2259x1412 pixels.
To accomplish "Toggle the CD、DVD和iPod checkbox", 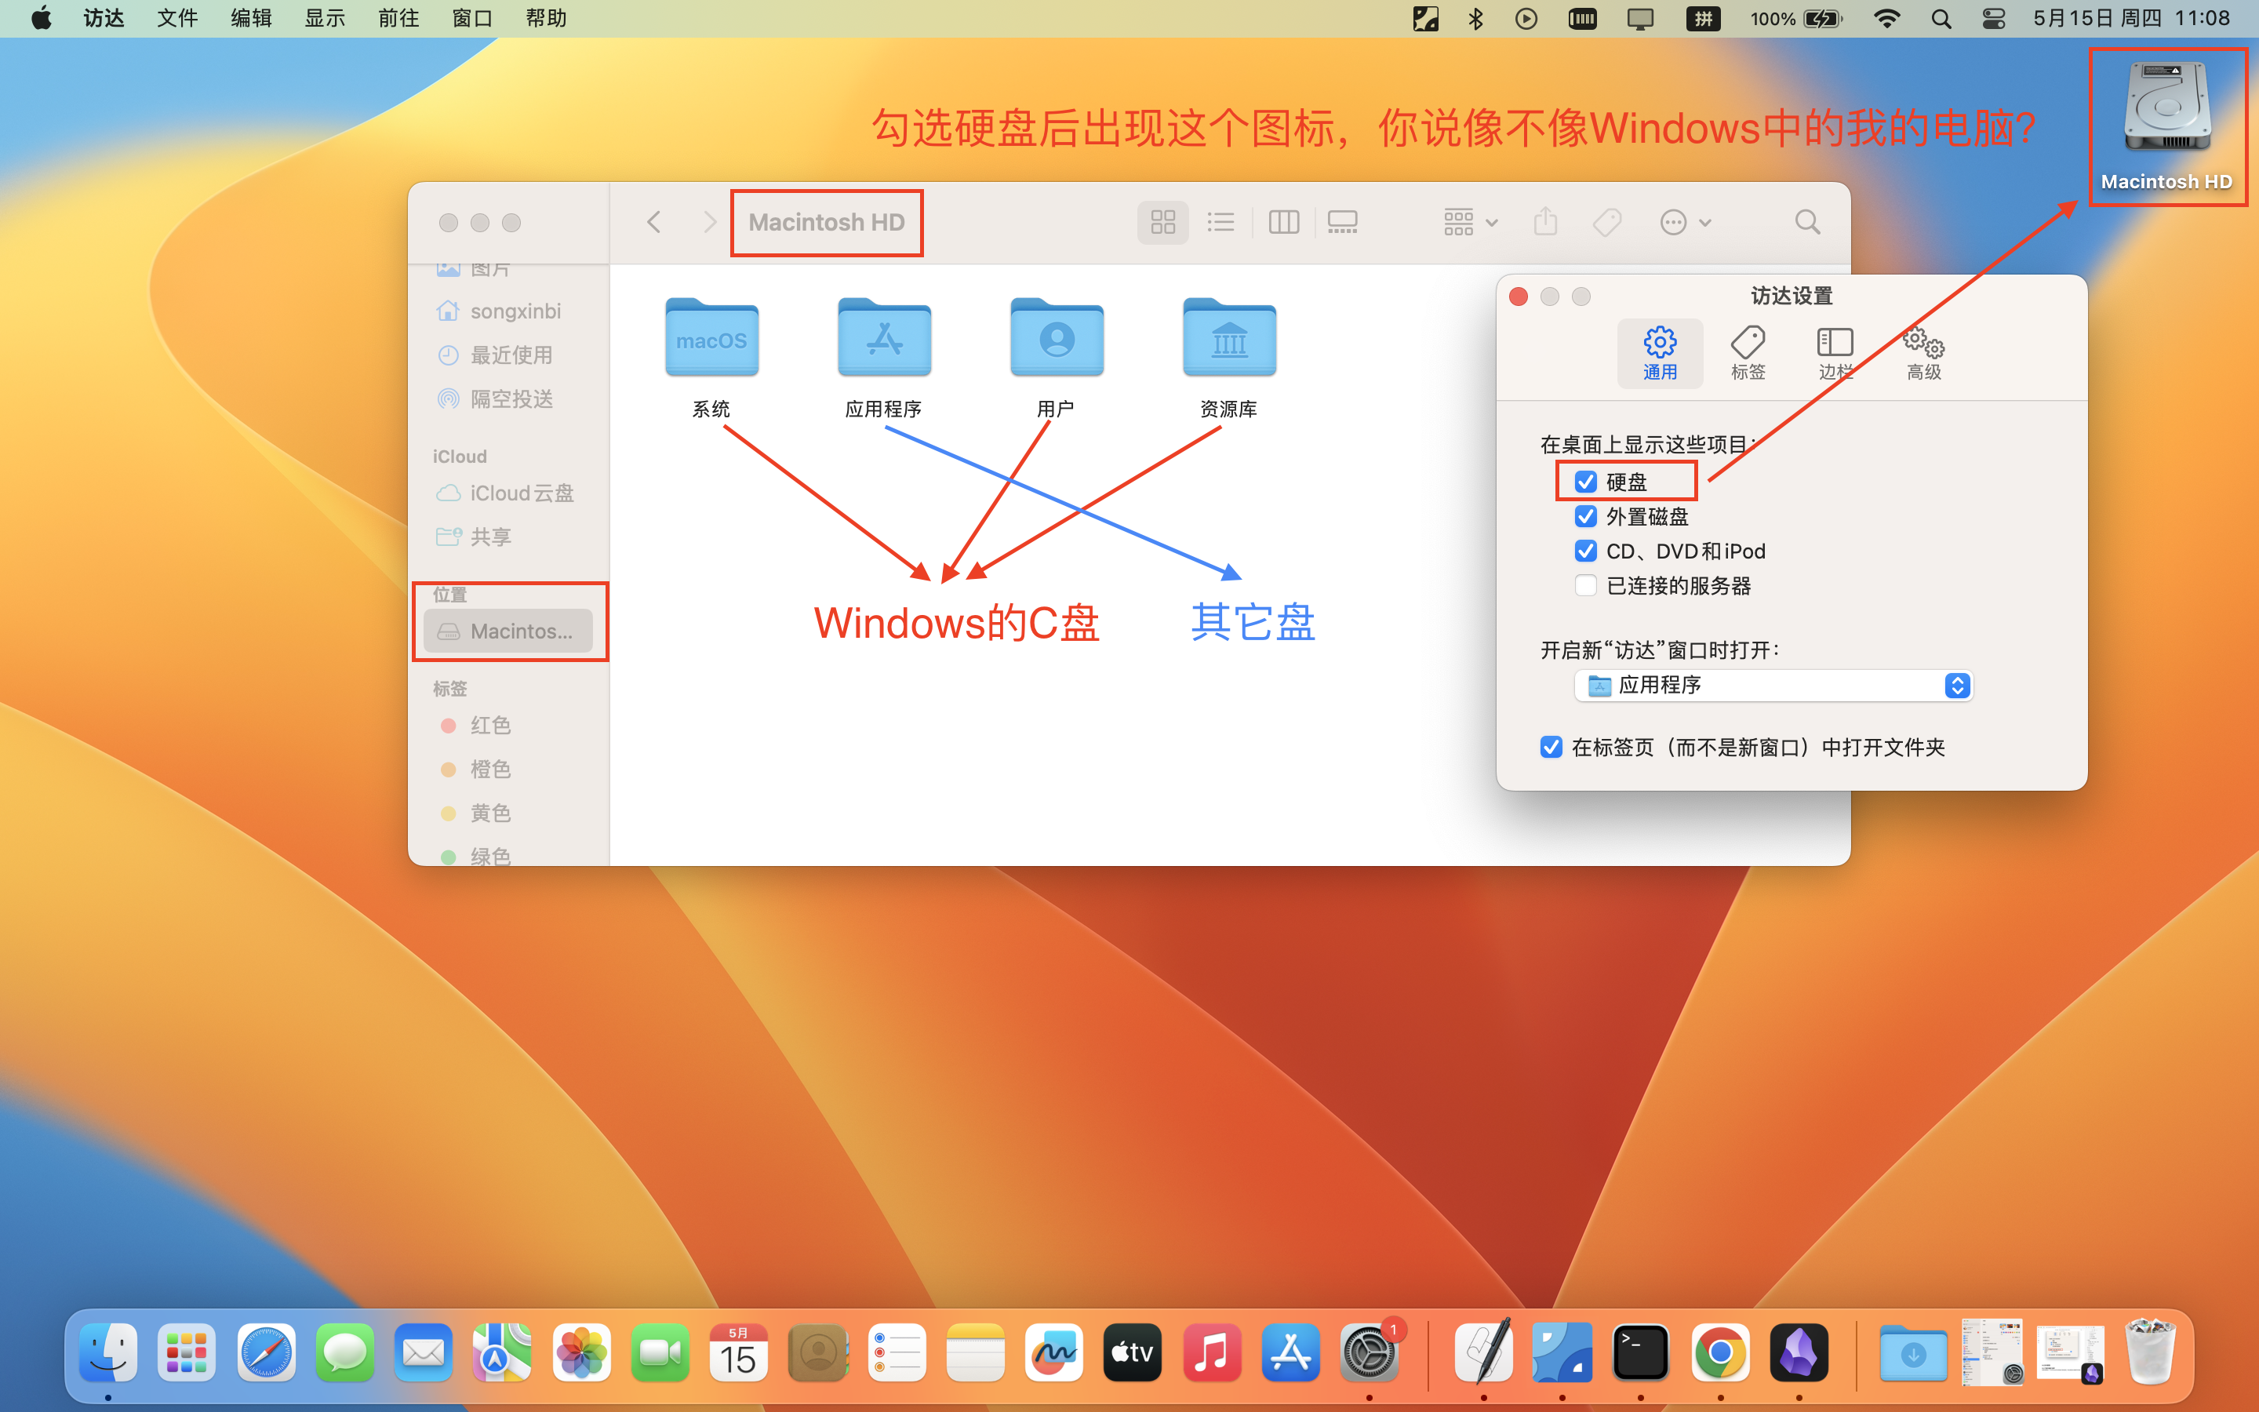I will tap(1585, 551).
